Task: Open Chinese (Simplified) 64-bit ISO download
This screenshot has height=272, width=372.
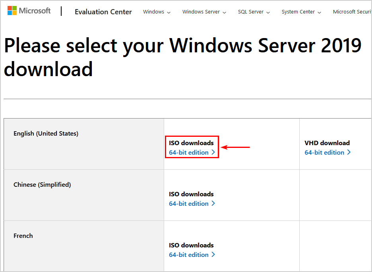Action: tap(192, 203)
